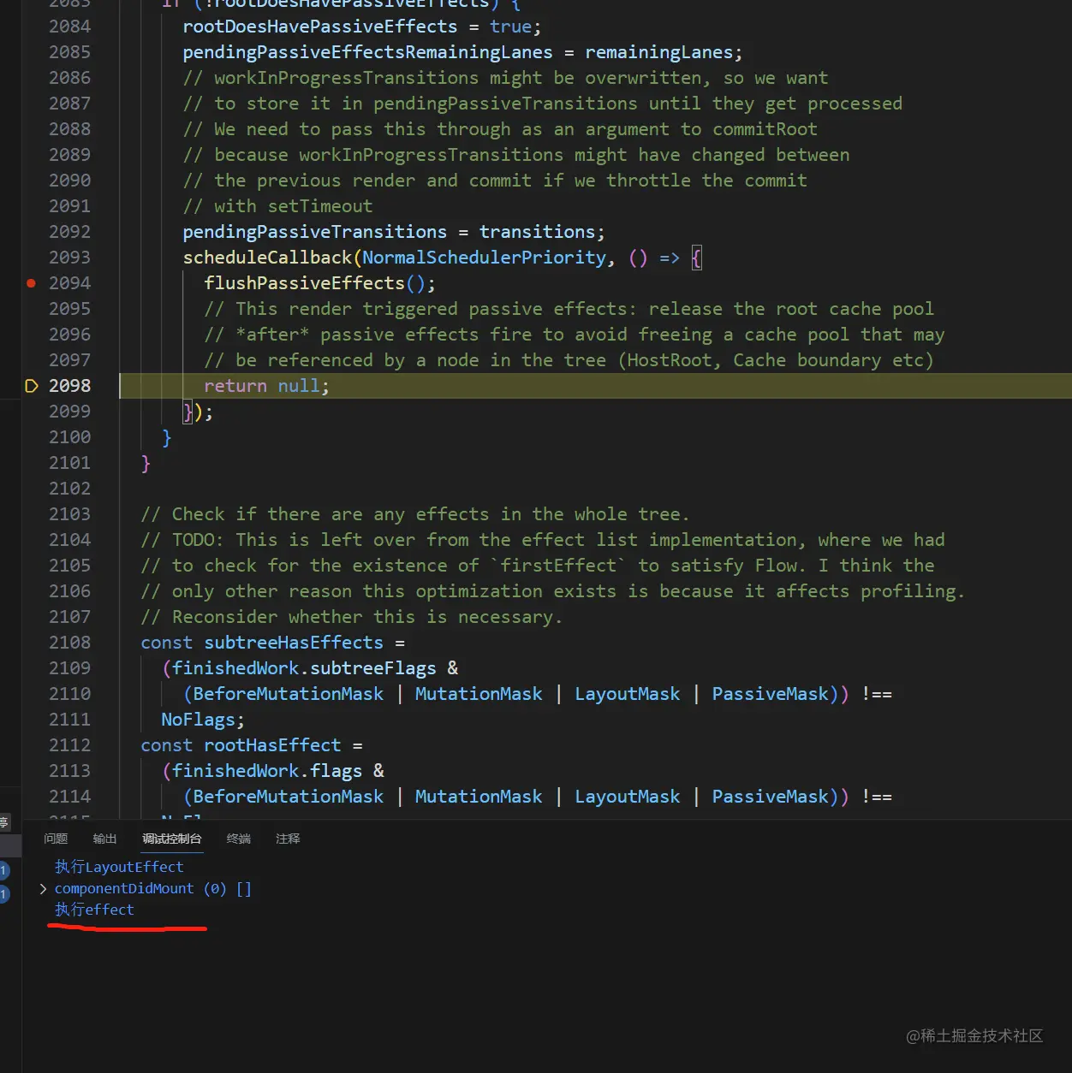Click the closing brace on line 2101
Viewport: 1072px width, 1073px height.
coord(146,463)
